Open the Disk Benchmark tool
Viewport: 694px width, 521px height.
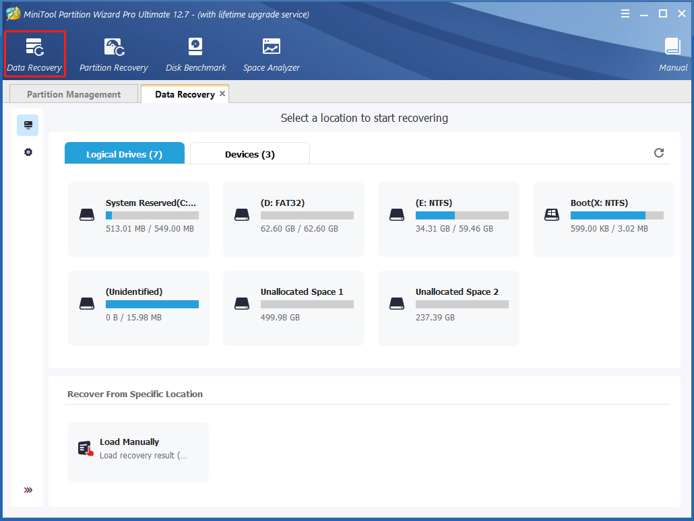tap(195, 55)
